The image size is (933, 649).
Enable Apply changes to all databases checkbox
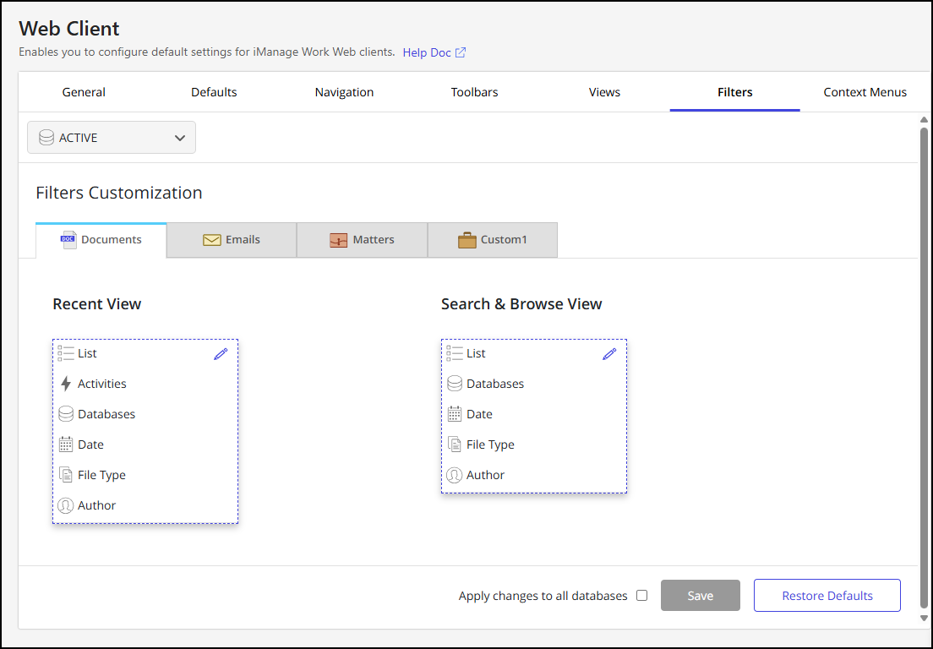pos(641,595)
